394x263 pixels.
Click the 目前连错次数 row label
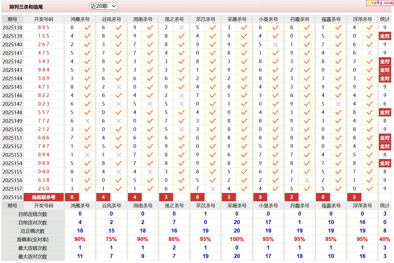[x=33, y=214]
